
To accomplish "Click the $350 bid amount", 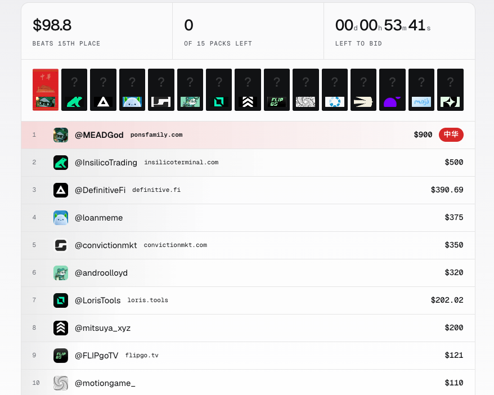I will [454, 245].
